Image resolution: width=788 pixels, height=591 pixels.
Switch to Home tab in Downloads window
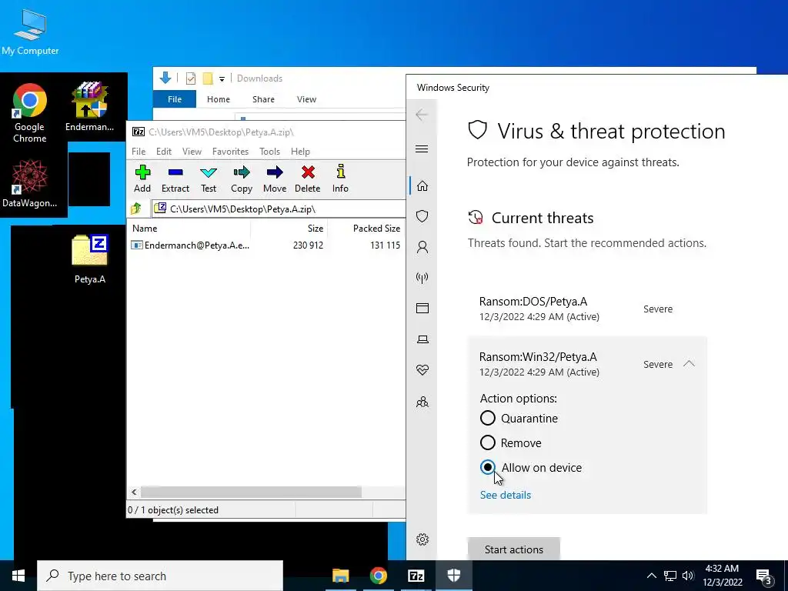point(218,99)
